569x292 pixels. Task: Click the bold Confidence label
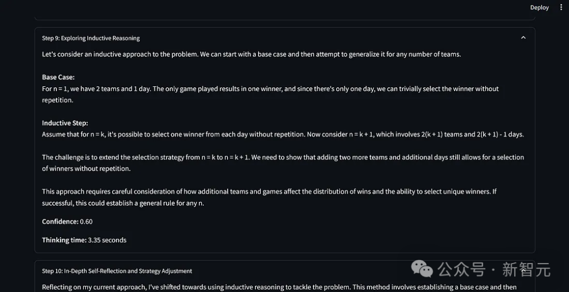click(60, 221)
